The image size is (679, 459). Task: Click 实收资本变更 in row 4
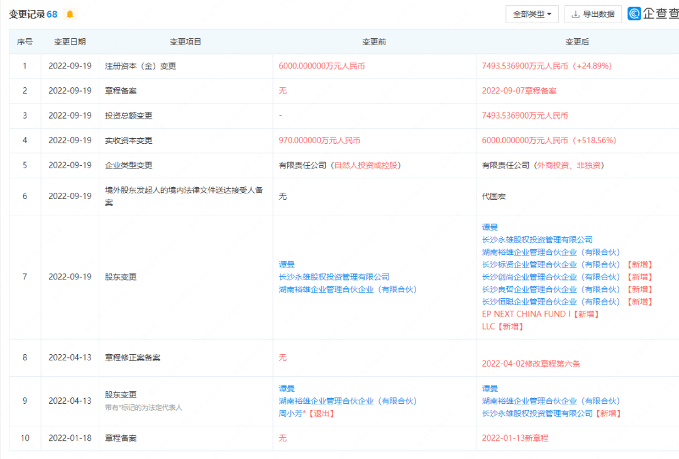pos(129,141)
